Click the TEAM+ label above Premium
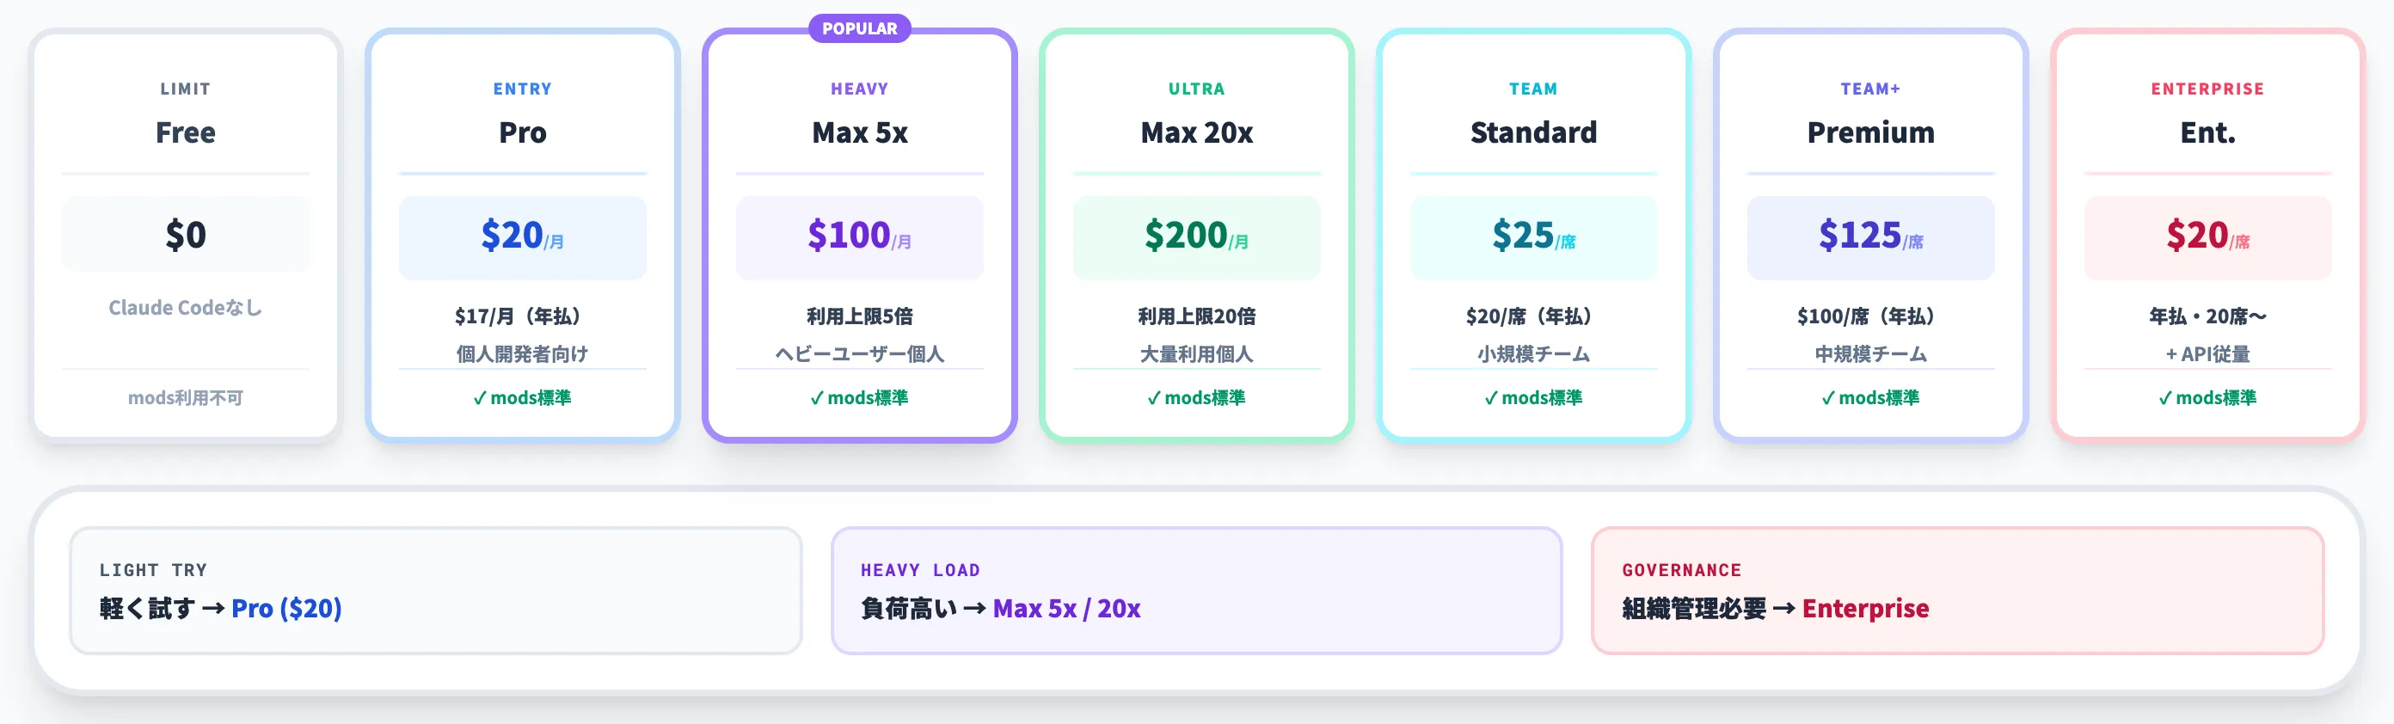2394x724 pixels. pyautogui.click(x=1871, y=89)
